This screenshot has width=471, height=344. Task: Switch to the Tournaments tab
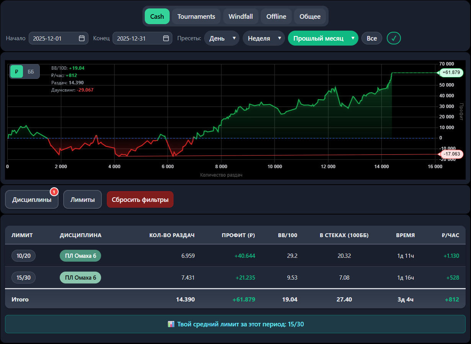(x=196, y=16)
